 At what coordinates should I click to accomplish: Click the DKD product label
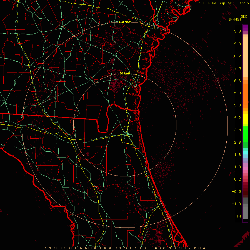click(244, 17)
